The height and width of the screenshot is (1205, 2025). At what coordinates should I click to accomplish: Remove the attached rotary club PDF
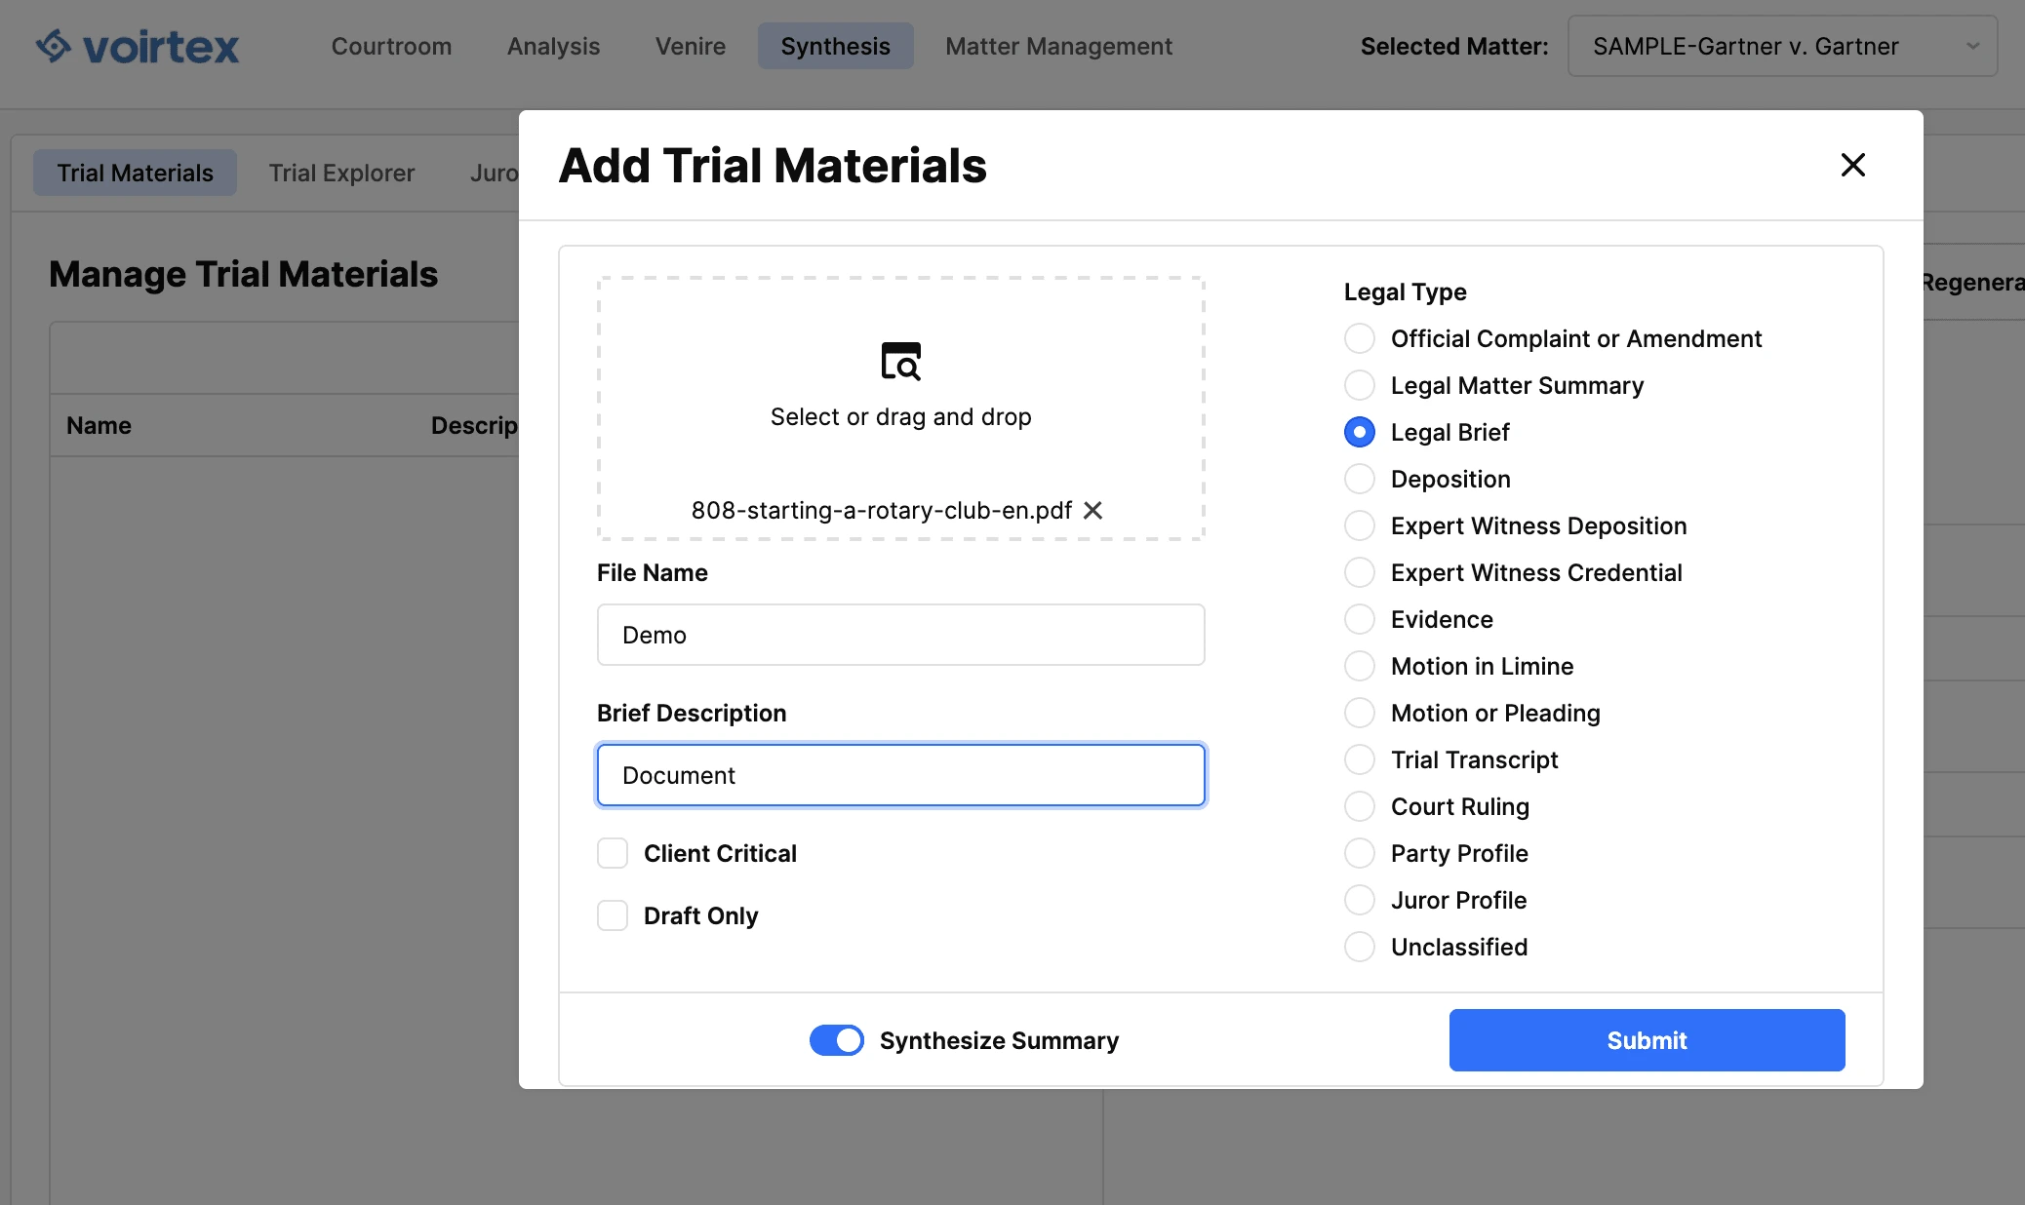point(1093,511)
